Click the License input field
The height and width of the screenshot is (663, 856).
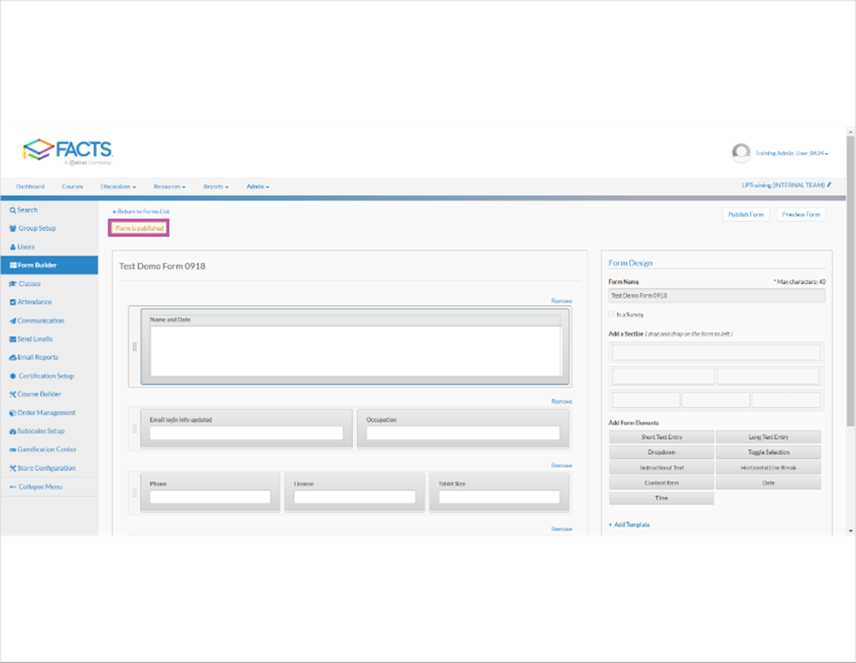tap(354, 497)
